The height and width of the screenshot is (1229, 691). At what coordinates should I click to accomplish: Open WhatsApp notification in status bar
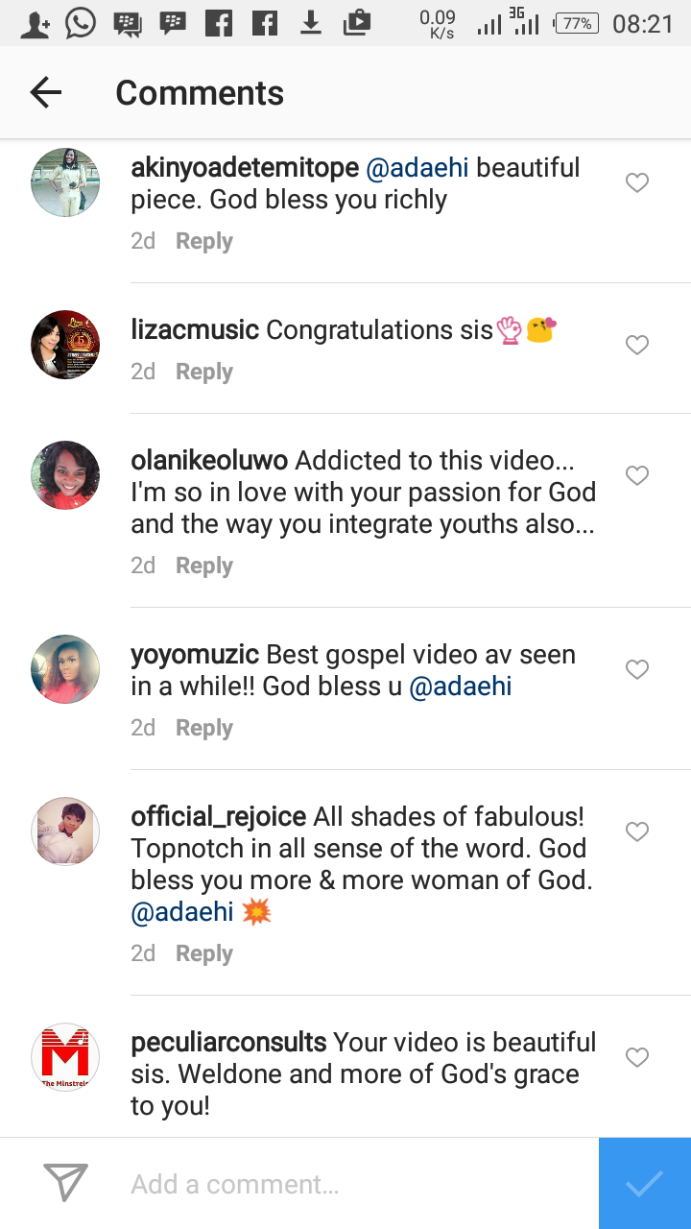click(81, 23)
